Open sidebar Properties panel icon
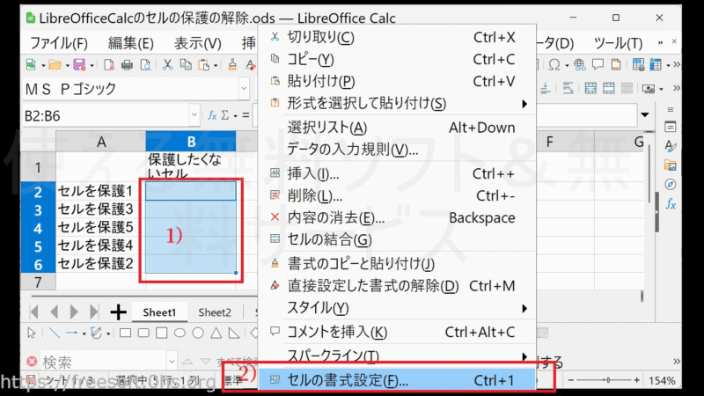 tap(671, 127)
